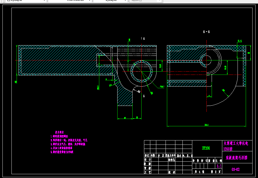The width and height of the screenshot is (258, 178).
Task: Select the 批准 label in title block
Action: (x=172, y=172)
